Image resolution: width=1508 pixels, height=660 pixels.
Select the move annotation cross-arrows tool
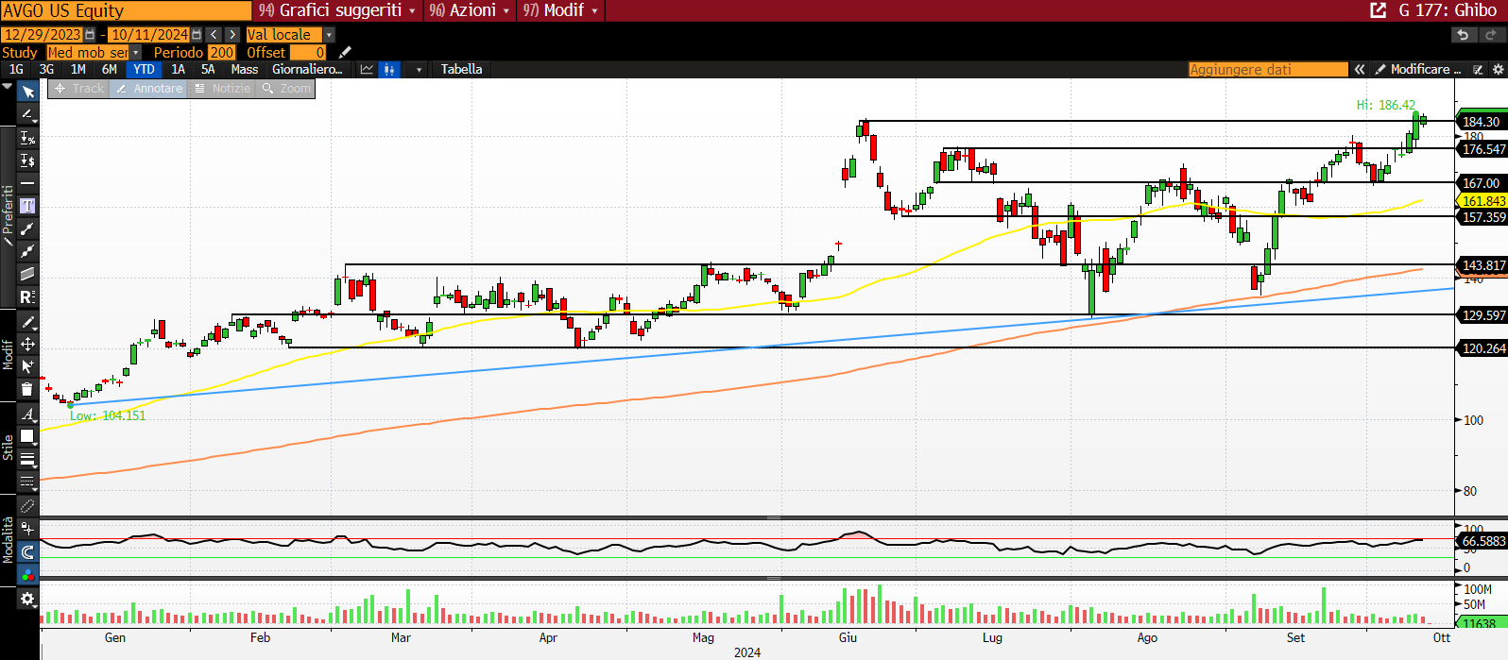coord(27,345)
